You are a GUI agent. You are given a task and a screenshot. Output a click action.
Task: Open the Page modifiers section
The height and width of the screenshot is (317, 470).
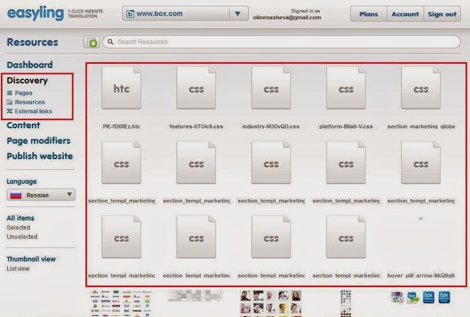(39, 141)
